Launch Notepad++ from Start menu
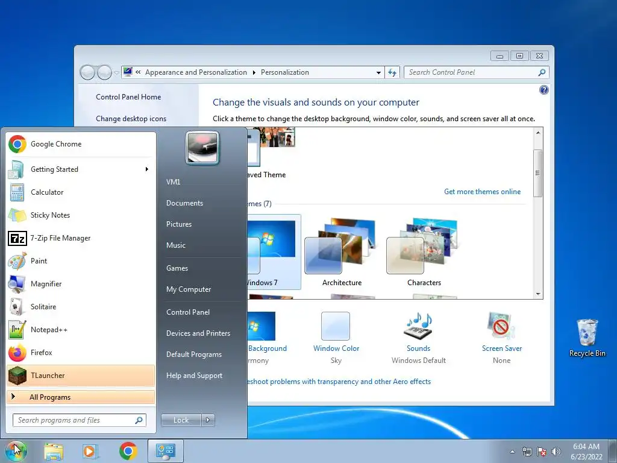Image resolution: width=617 pixels, height=463 pixels. click(81, 330)
